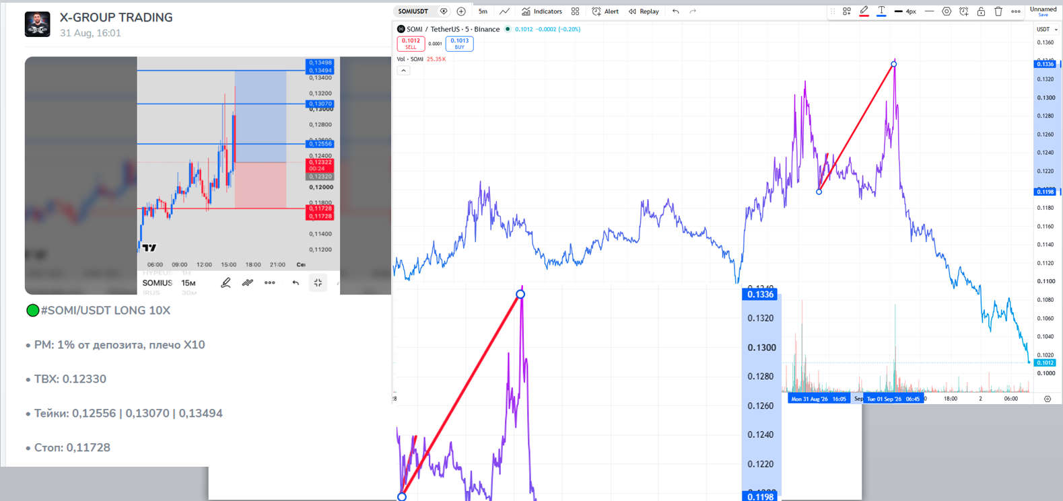Click the 0,13070 price label in post chart

point(320,104)
